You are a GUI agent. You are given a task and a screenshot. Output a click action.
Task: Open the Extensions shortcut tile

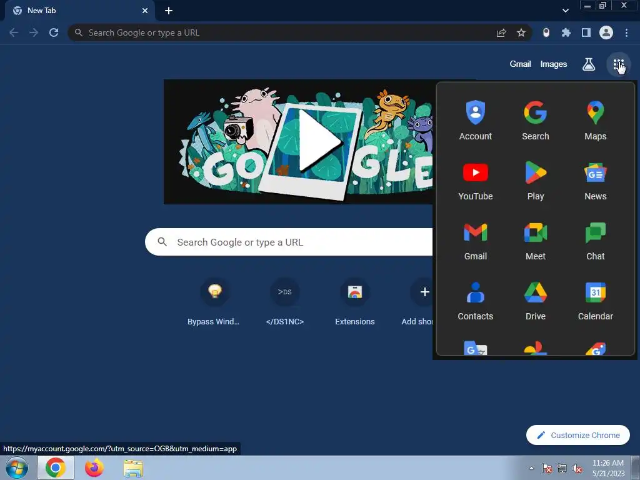(355, 302)
